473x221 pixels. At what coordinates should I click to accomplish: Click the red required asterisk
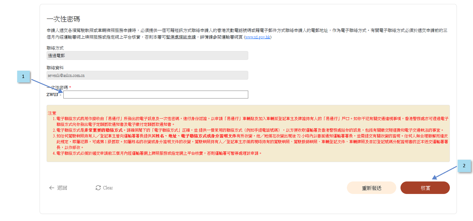pos(70,88)
